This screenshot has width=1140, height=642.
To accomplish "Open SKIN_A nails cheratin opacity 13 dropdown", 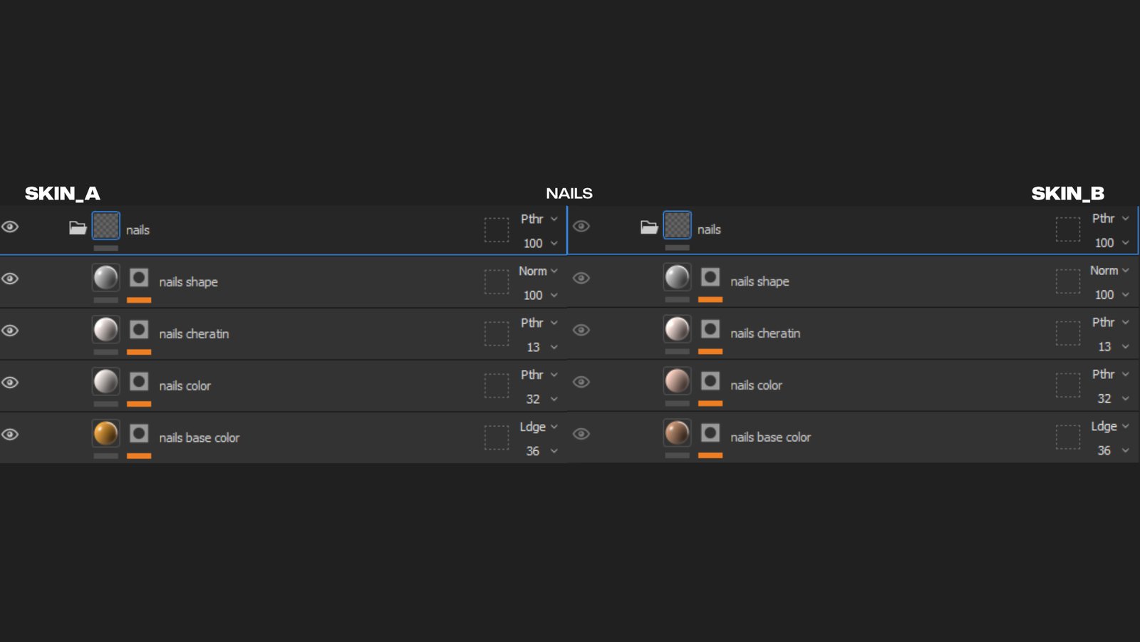I will tap(541, 347).
